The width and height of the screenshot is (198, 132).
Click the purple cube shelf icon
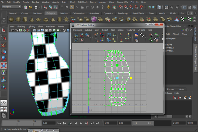click(94, 19)
